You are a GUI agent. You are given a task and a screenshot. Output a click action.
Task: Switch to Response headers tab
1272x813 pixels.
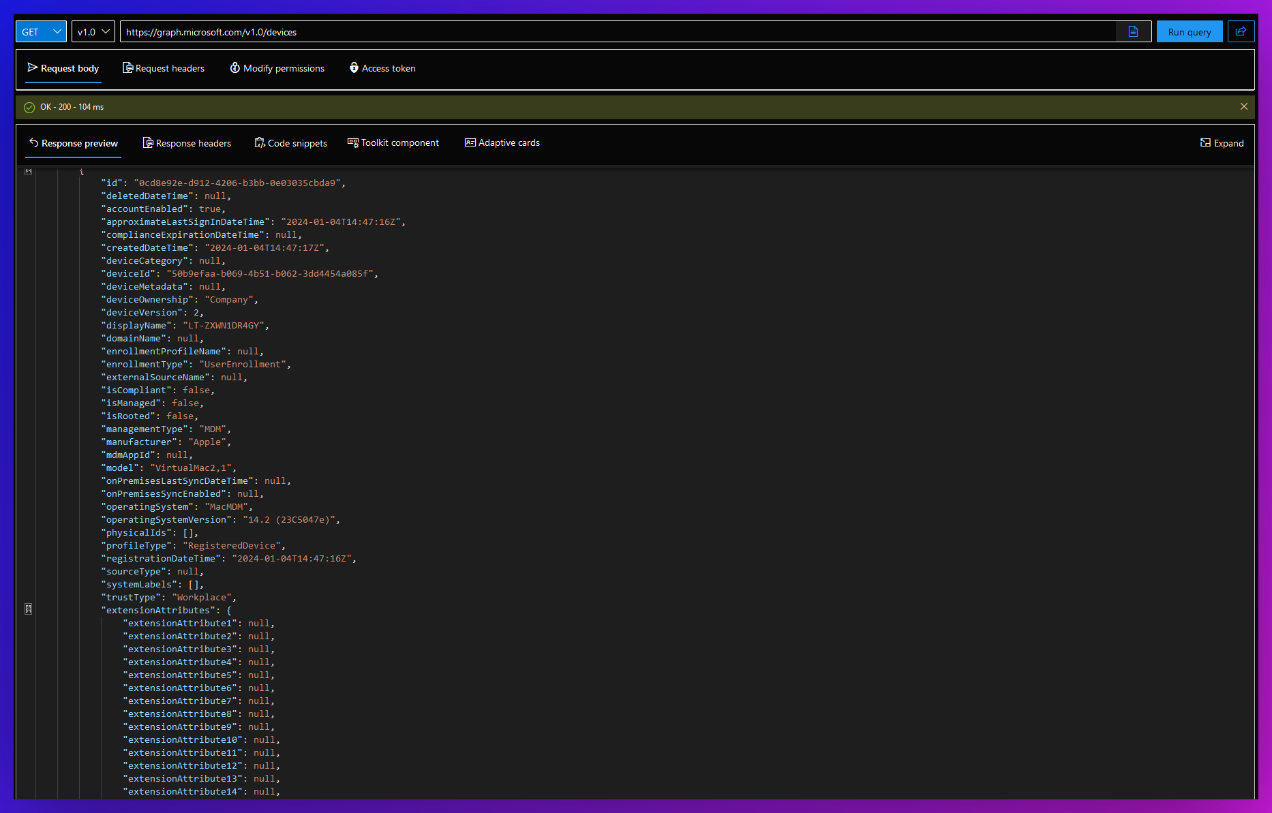pyautogui.click(x=187, y=143)
